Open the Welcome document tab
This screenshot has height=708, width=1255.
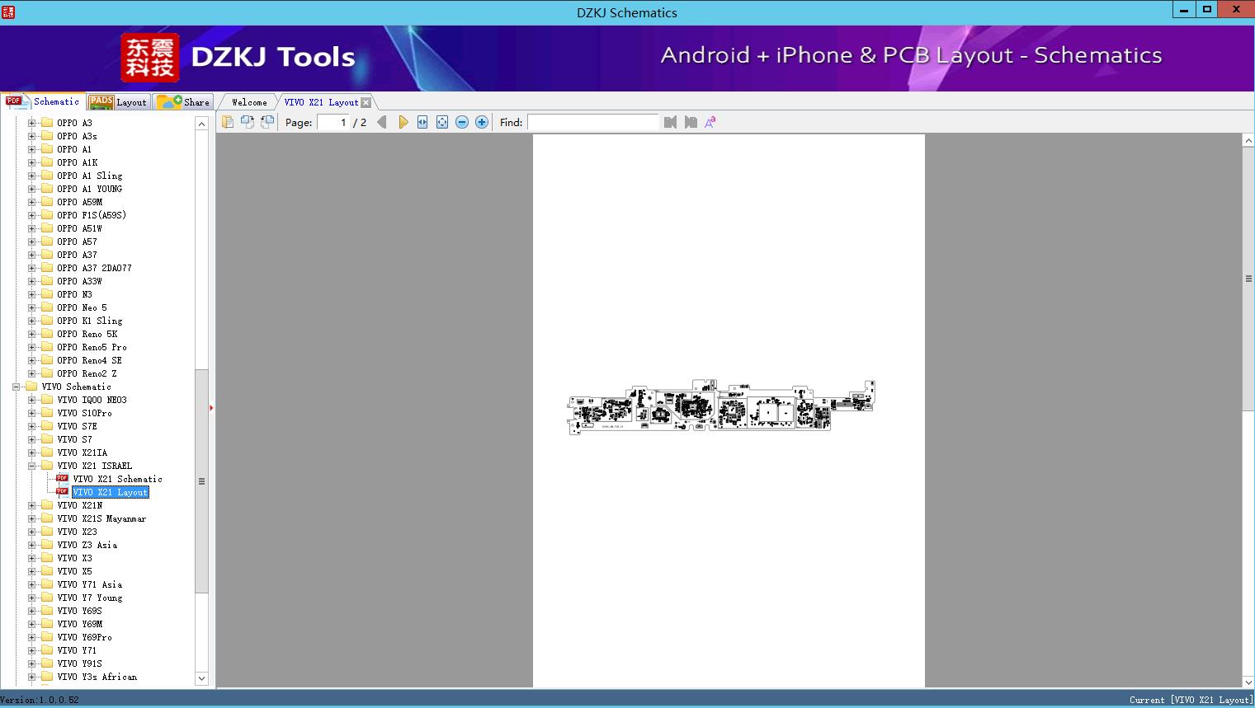tap(248, 102)
